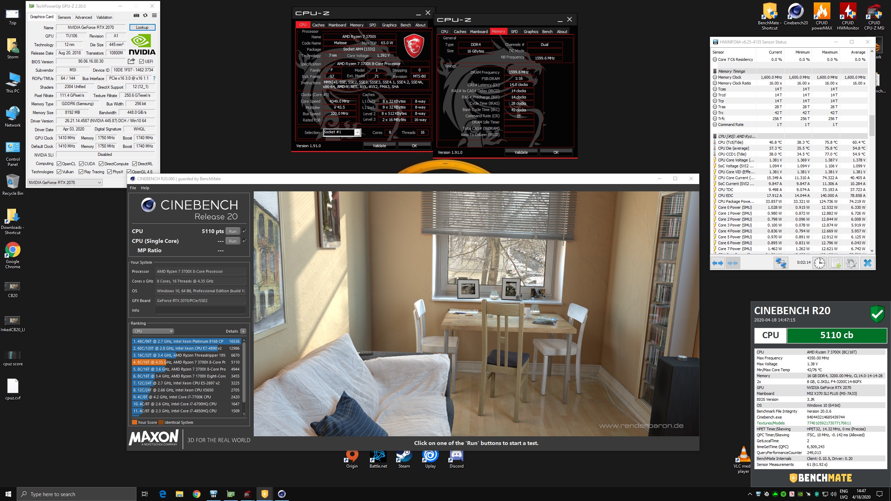Open CPUID powerMAX desktop icon
This screenshot has height=501, width=891.
click(822, 17)
